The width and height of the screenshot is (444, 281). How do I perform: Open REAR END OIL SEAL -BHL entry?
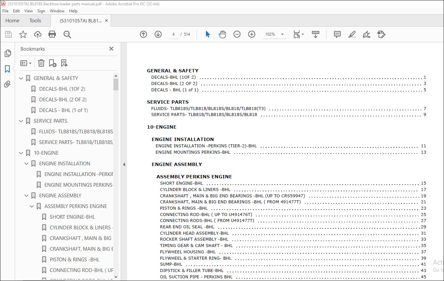pos(187,227)
